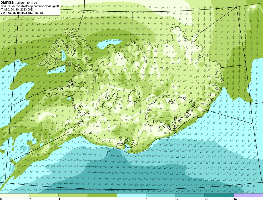Click the pale cream 0–2 m/s legend swatch
Screen dimensions: 263x201
click(x=14, y=195)
